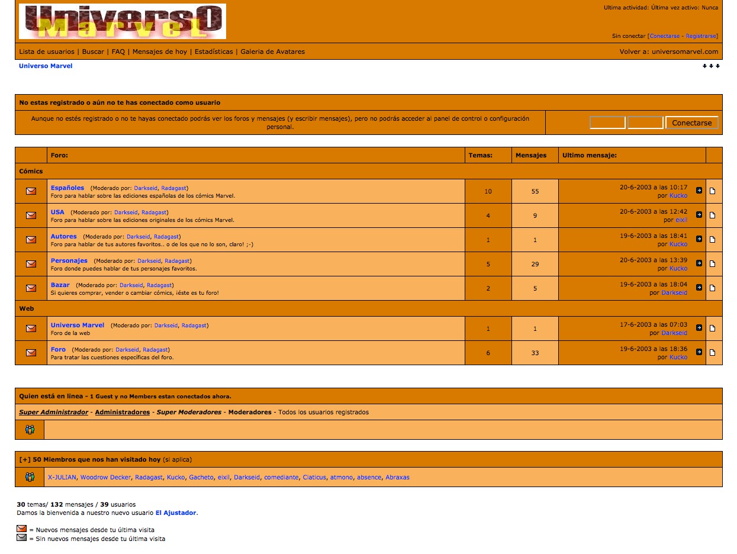Open Woodrow Decker's profile from the visitors list
The image size is (737, 554).
(105, 477)
